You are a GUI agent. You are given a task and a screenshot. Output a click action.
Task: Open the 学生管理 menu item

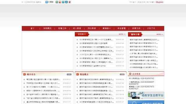pyautogui.click(x=121, y=28)
